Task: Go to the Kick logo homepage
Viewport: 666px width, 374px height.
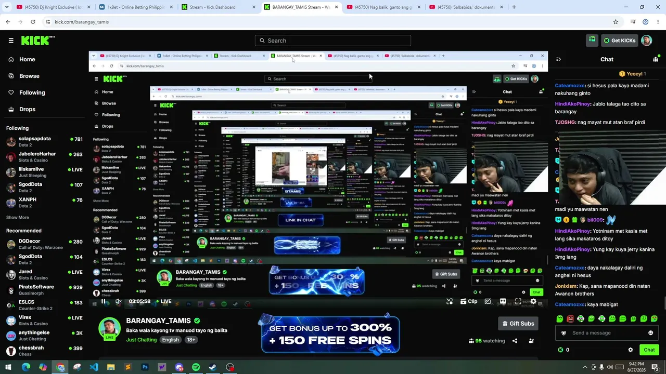Action: tap(38, 41)
